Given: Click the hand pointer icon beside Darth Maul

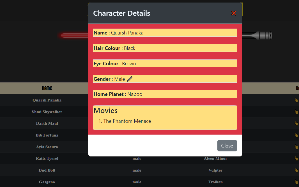Looking at the screenshot, I should (x=296, y=123).
